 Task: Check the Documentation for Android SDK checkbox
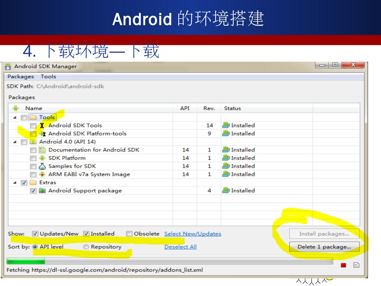tap(33, 150)
